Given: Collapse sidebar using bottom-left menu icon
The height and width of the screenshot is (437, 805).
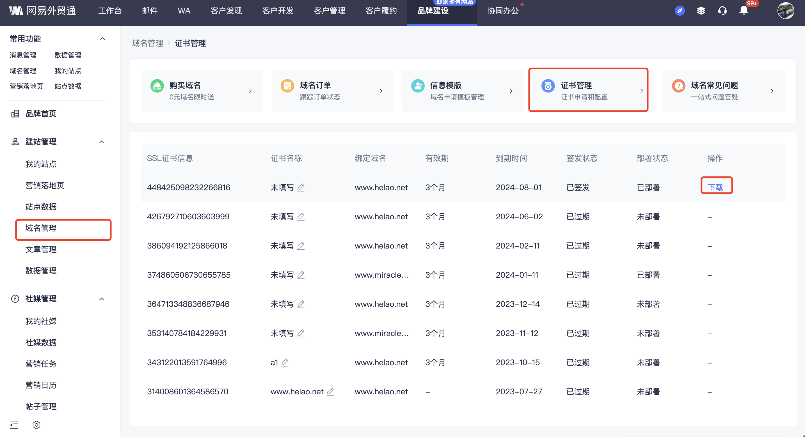Looking at the screenshot, I should click(x=14, y=425).
